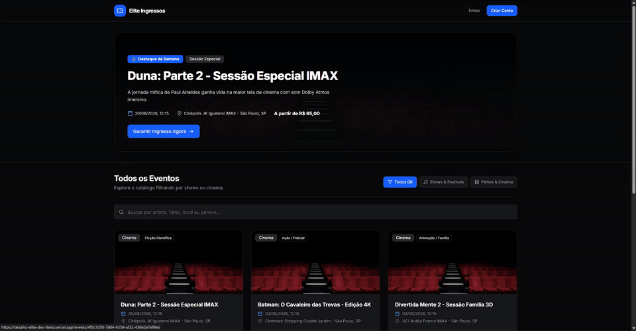This screenshot has width=636, height=331.
Task: Select the Filmes & Cinema filter tab
Action: [494, 182]
